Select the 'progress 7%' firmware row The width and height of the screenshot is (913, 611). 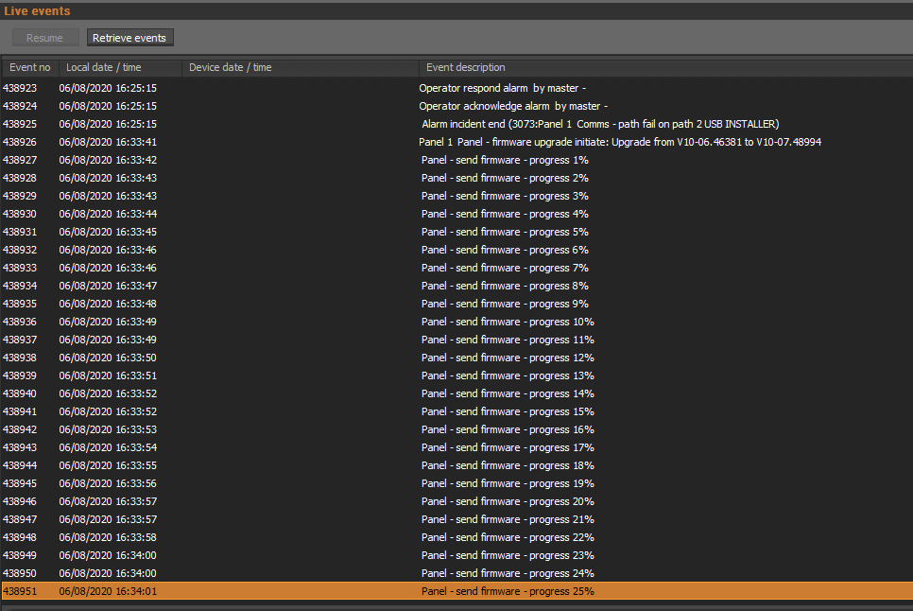(456, 268)
